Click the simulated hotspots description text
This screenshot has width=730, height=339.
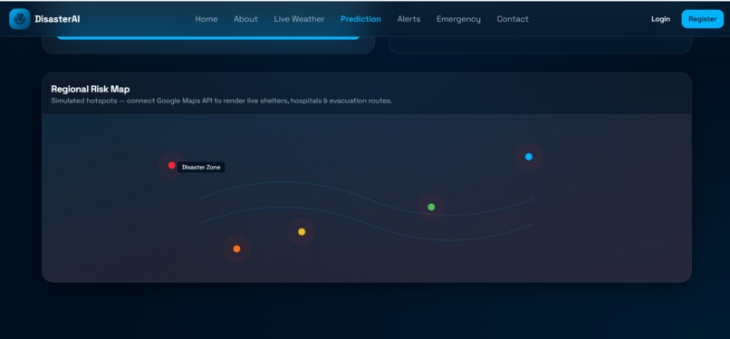[222, 101]
